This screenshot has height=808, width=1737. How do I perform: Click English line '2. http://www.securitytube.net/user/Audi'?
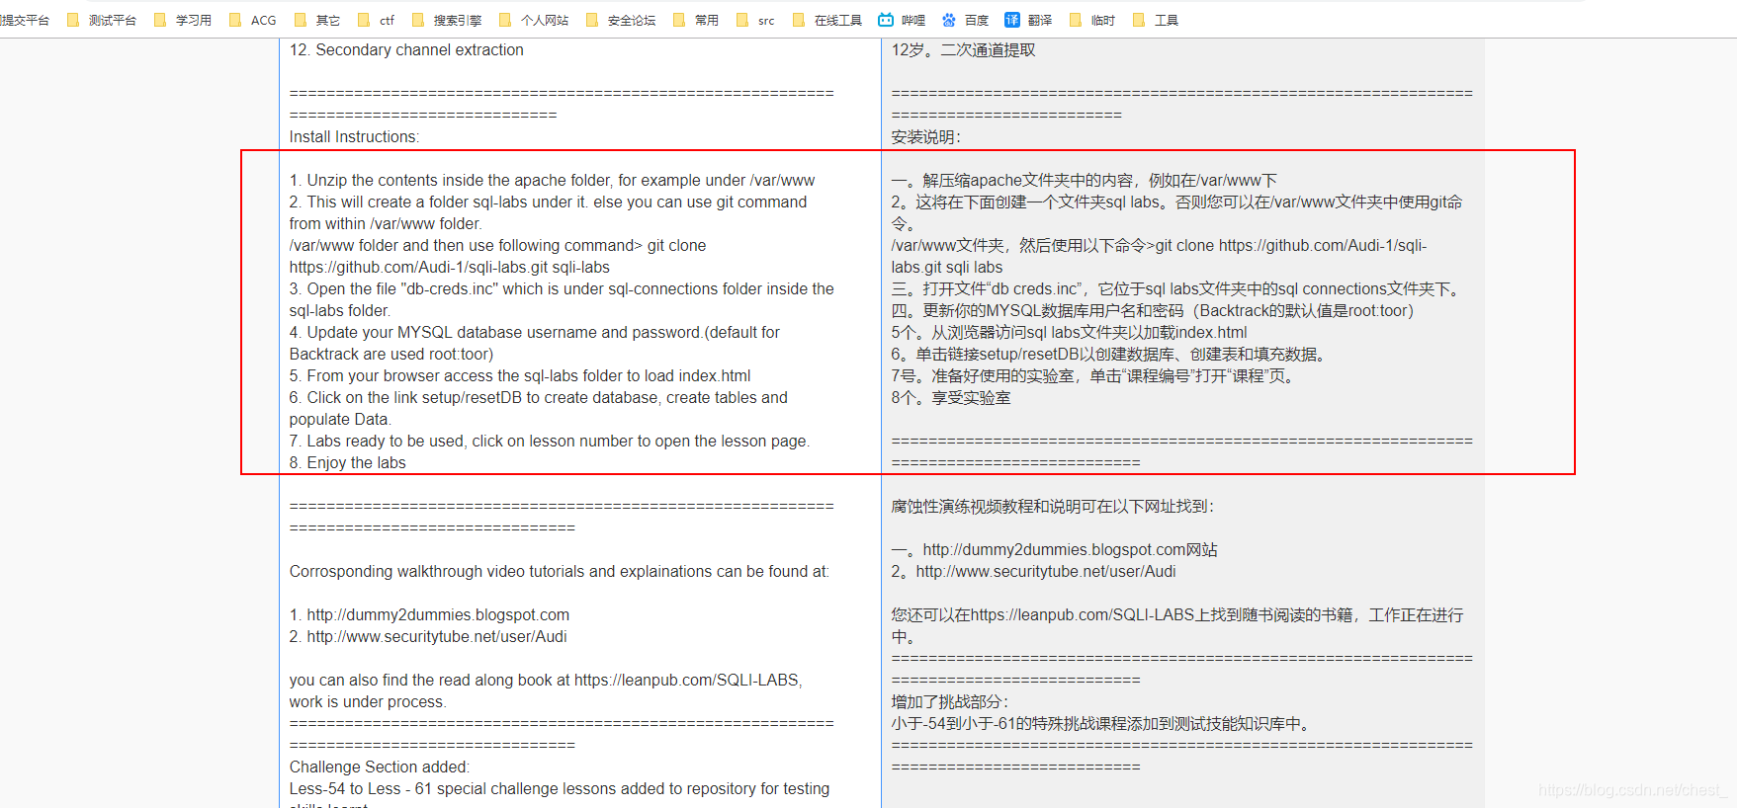tap(428, 636)
